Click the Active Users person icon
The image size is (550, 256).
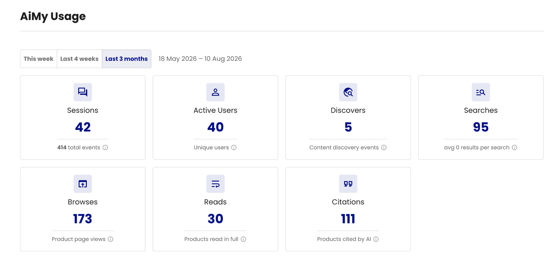215,92
